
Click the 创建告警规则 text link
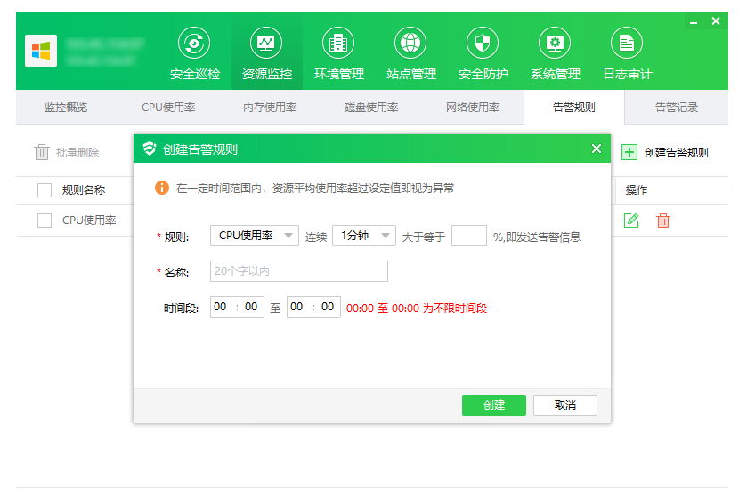click(676, 152)
